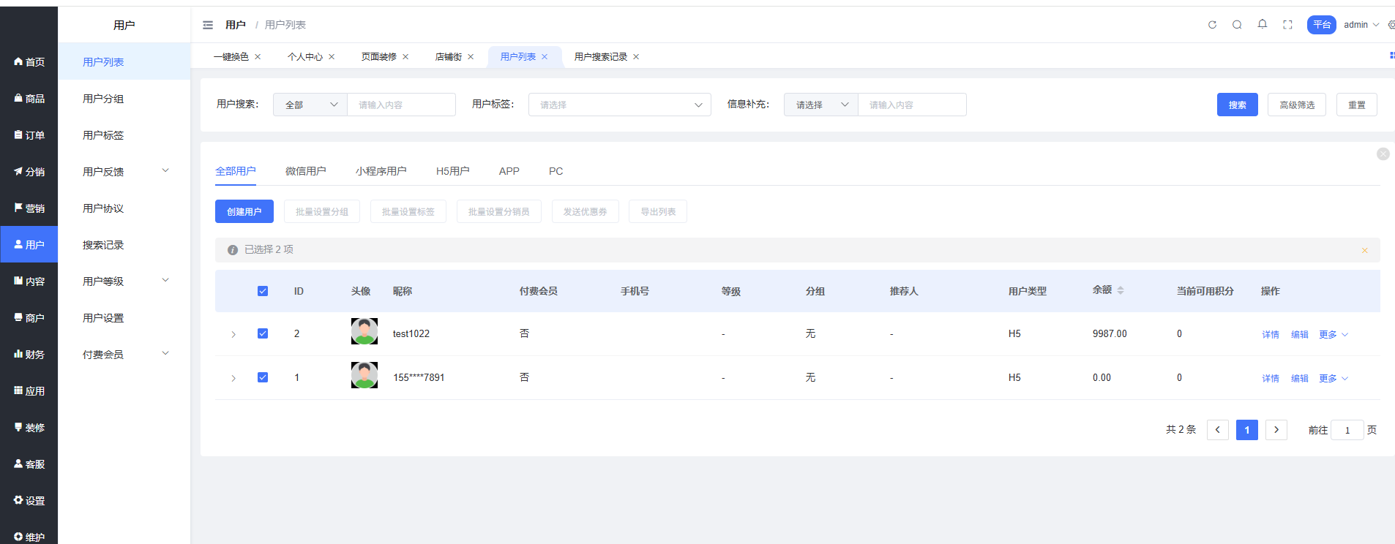1395x544 pixels.
Task: Open the 店铺街 page tab
Action: click(x=448, y=57)
